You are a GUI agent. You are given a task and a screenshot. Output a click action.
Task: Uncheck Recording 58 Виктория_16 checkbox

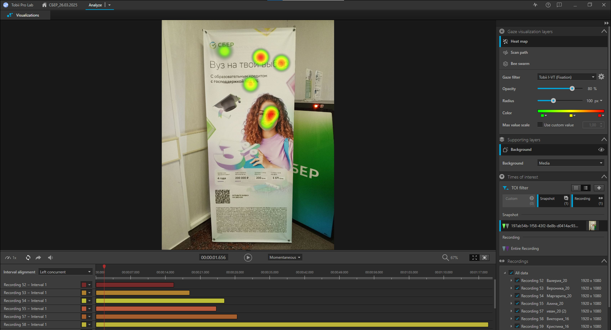pos(517,319)
